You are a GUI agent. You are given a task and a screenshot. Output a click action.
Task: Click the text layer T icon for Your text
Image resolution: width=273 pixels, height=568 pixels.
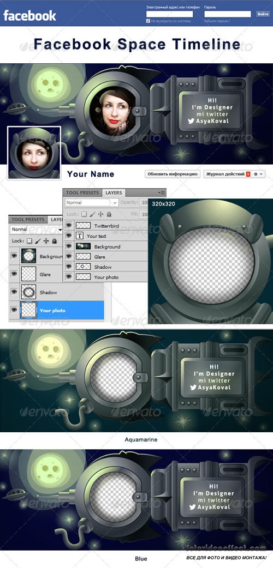coord(80,236)
